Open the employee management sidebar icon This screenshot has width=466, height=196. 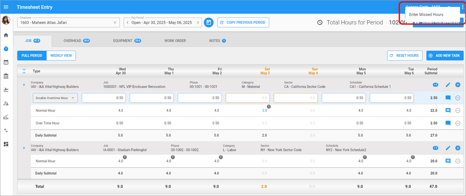tap(6, 103)
